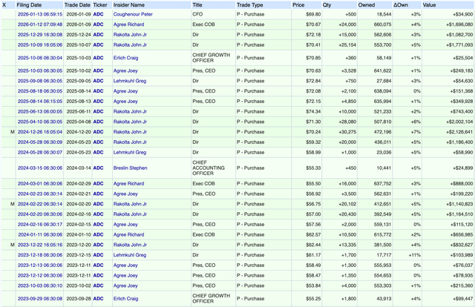475x307 pixels.
Task: Open filing dated 2025-12-29 16:30:08
Action: (x=40, y=35)
